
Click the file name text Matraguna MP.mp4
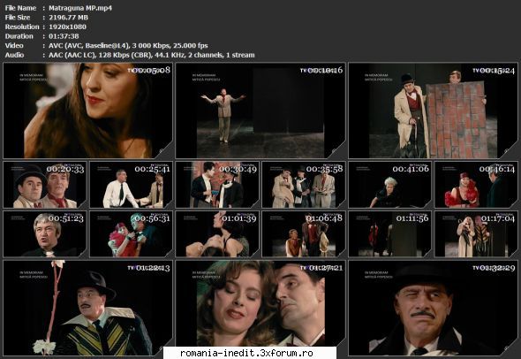(x=80, y=8)
